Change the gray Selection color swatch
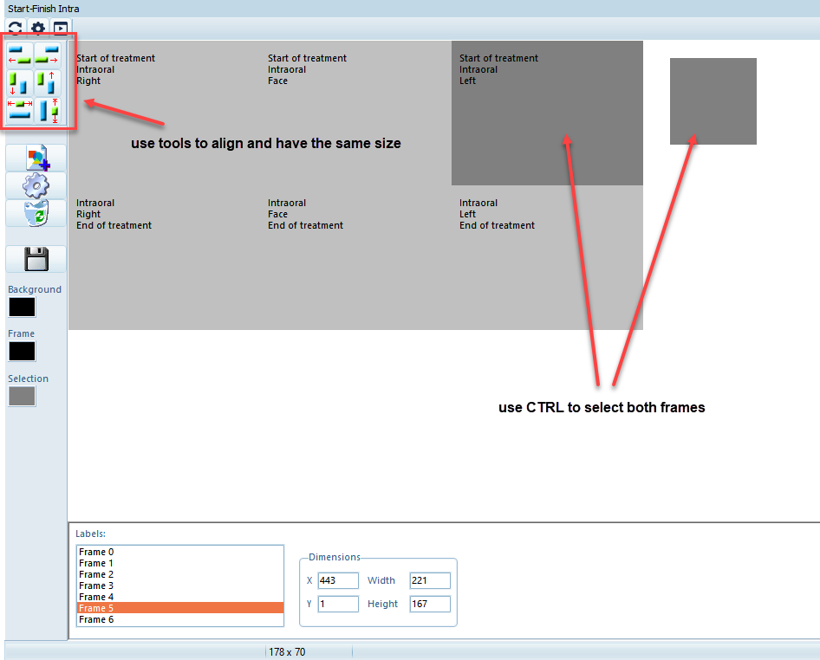The image size is (820, 660). coord(22,396)
